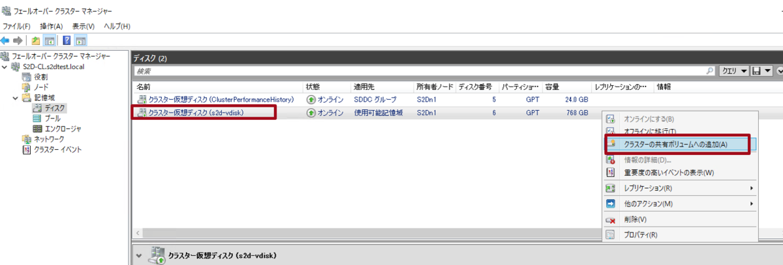The image size is (783, 265).
Task: Open the クエリ (Query) dropdown
Action: 734,70
